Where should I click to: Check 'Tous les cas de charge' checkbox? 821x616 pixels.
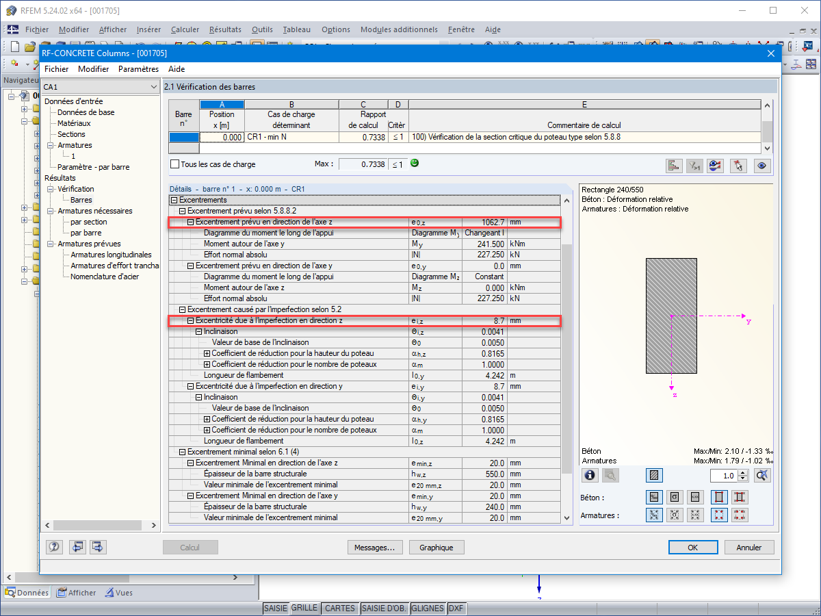[x=174, y=164]
